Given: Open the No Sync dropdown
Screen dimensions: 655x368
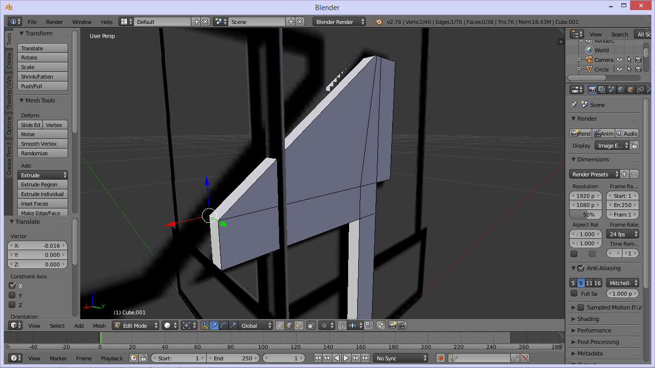Looking at the screenshot, I should click(400, 358).
